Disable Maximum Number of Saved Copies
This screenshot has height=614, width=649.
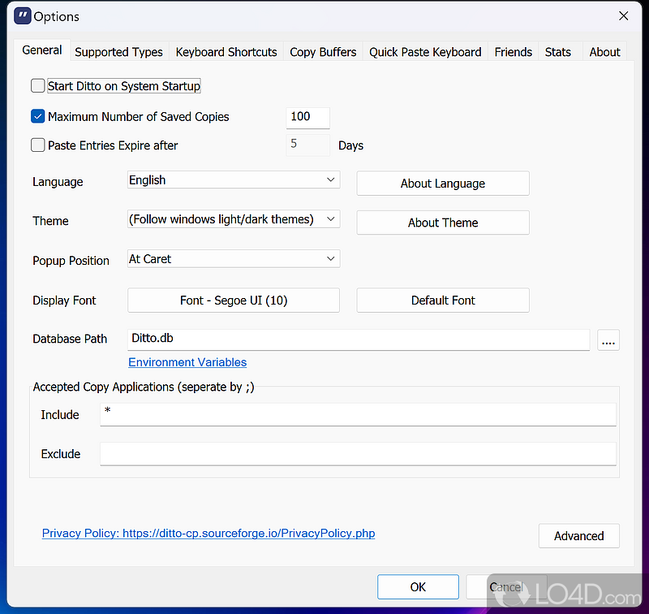37,116
